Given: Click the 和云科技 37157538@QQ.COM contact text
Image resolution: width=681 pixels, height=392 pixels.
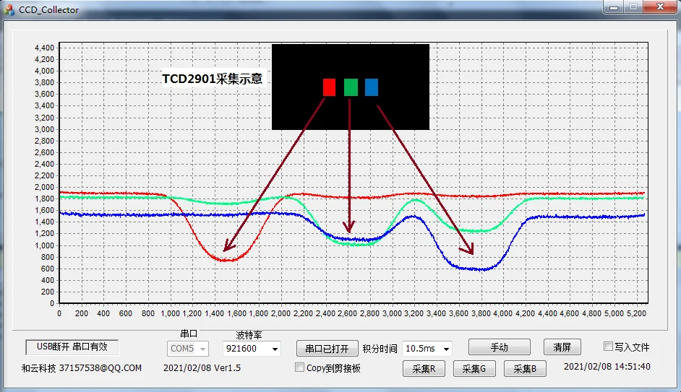Looking at the screenshot, I should pyautogui.click(x=82, y=368).
